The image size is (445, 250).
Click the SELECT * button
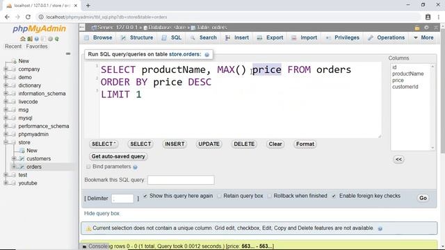click(x=104, y=144)
